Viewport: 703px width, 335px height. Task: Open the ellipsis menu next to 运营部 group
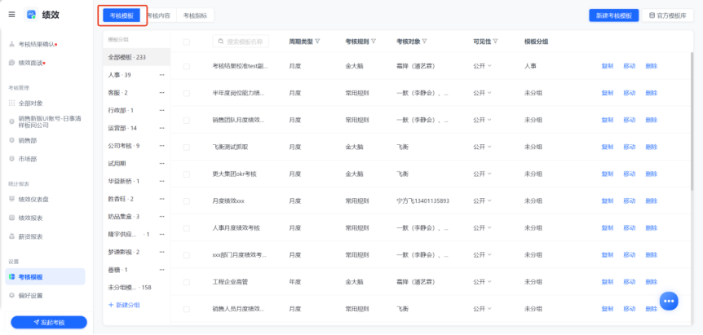point(161,128)
